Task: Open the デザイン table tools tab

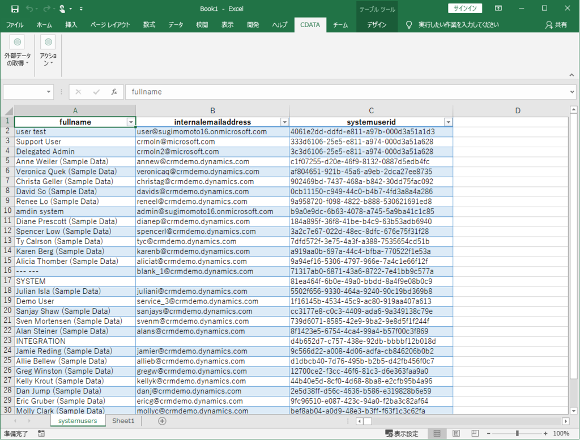Action: [x=377, y=25]
